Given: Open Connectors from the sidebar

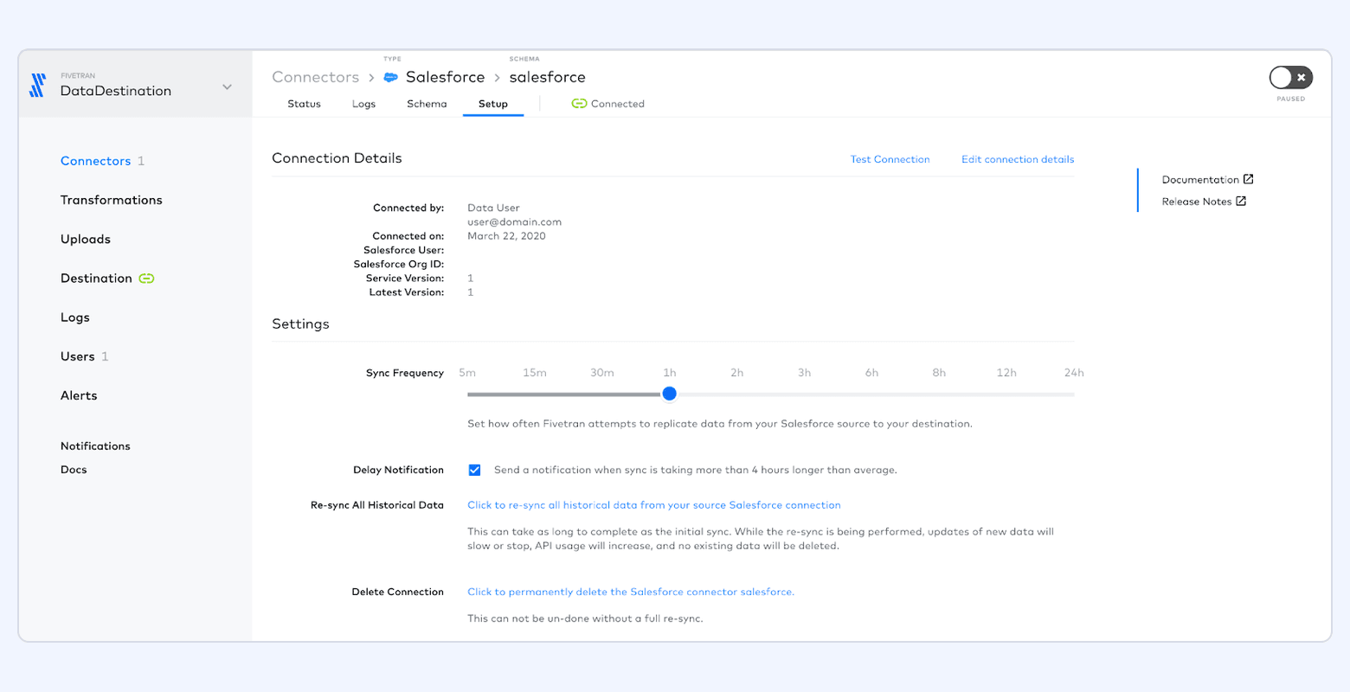Looking at the screenshot, I should pos(95,161).
